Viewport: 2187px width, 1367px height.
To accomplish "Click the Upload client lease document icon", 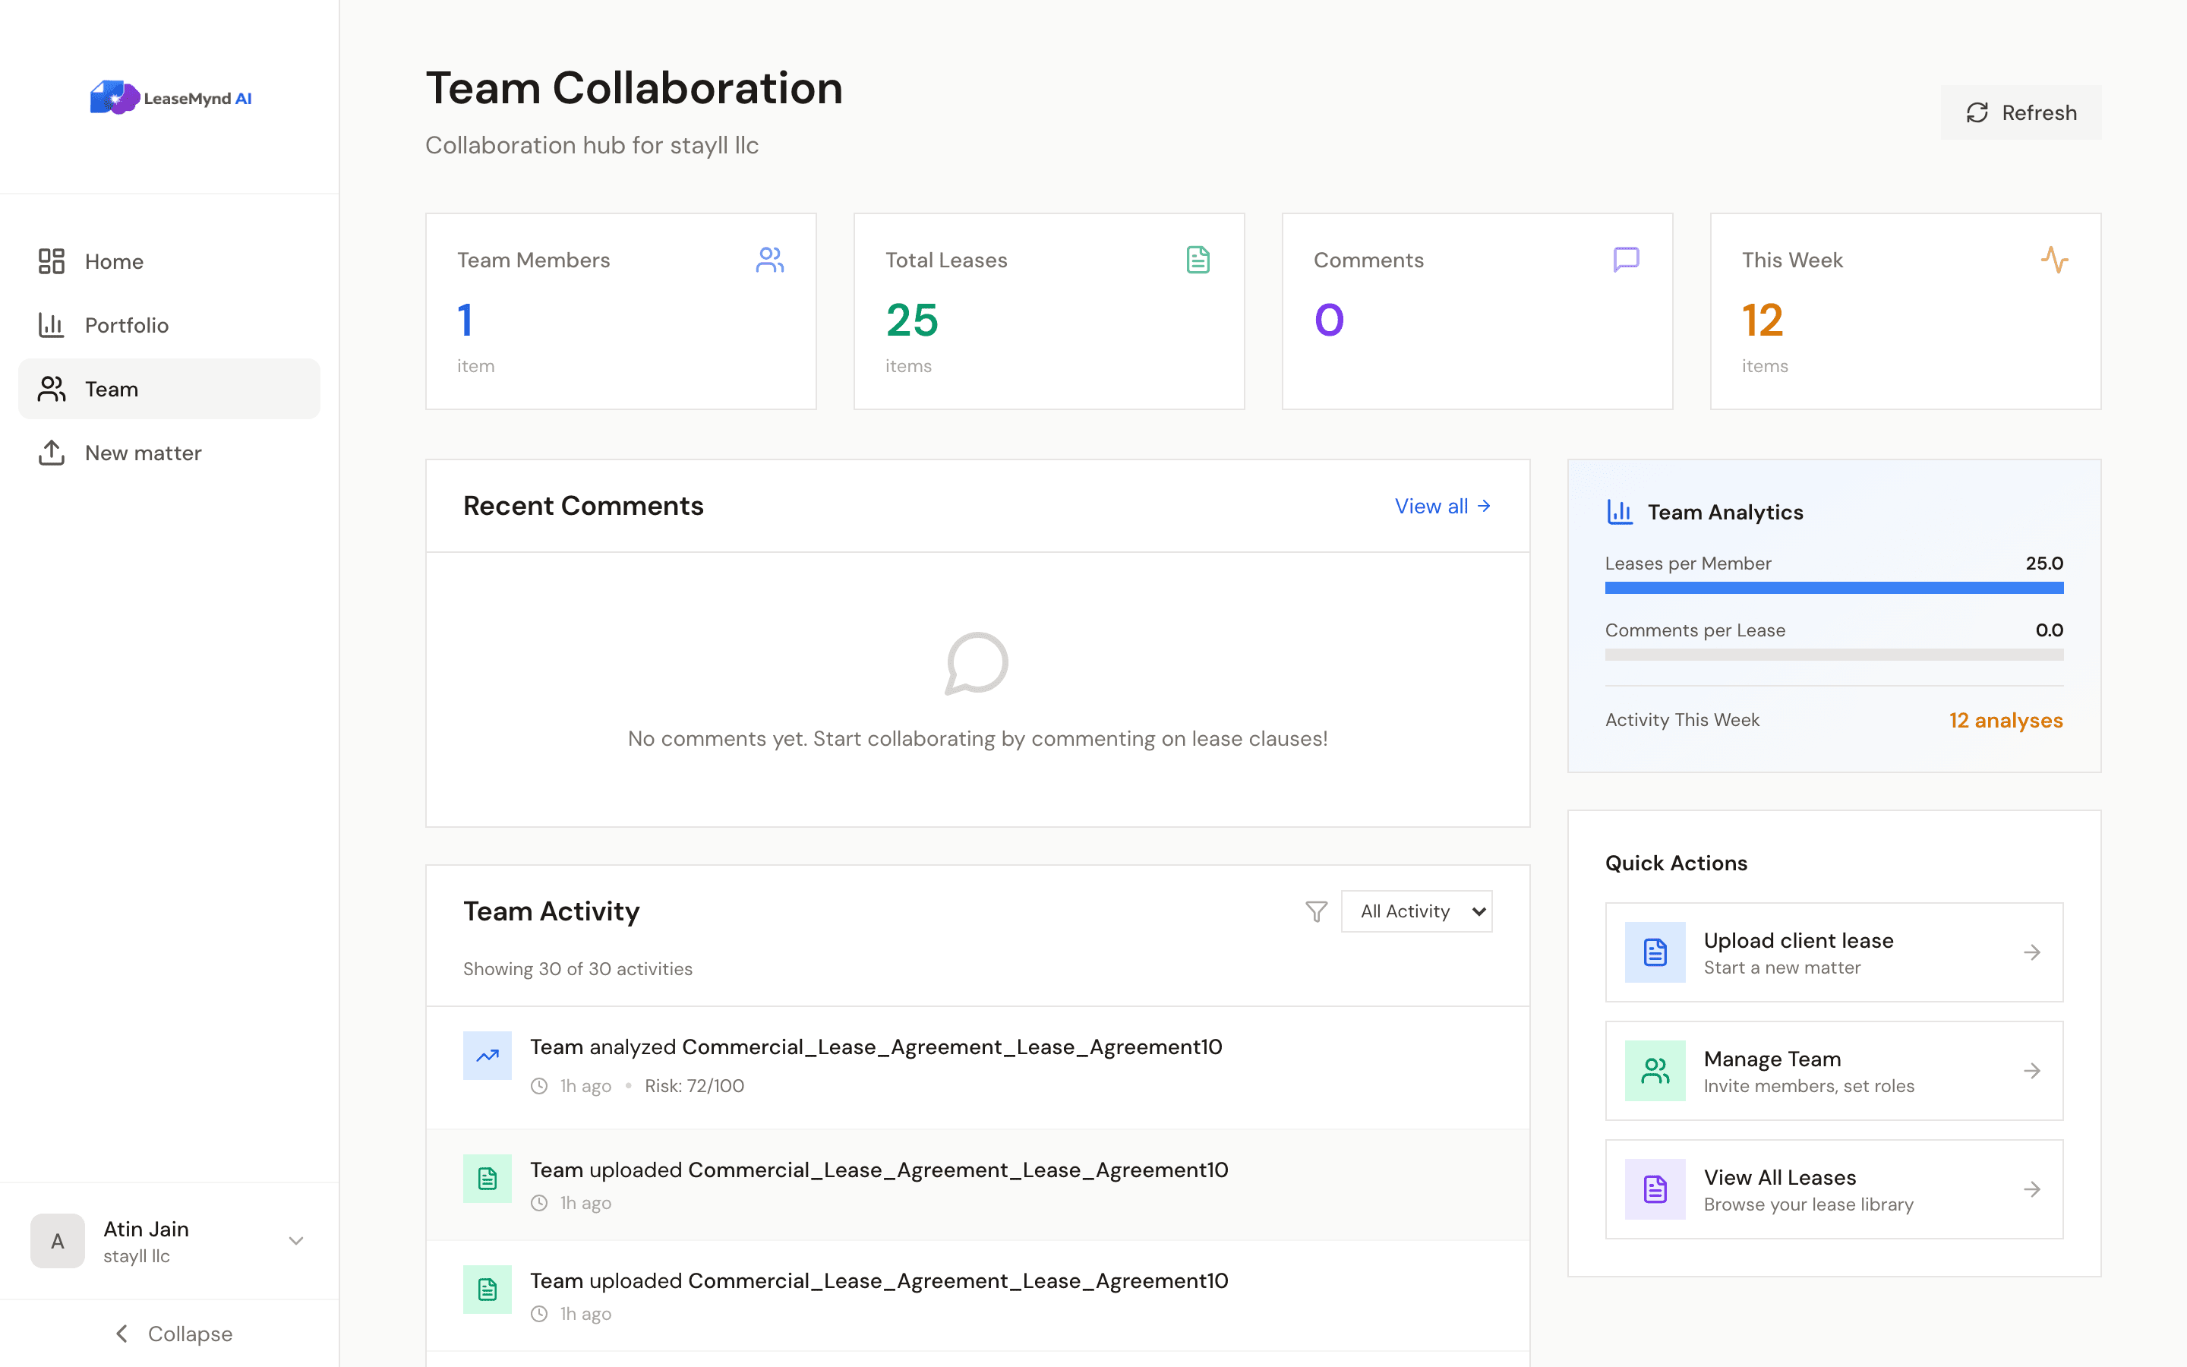I will [x=1655, y=952].
